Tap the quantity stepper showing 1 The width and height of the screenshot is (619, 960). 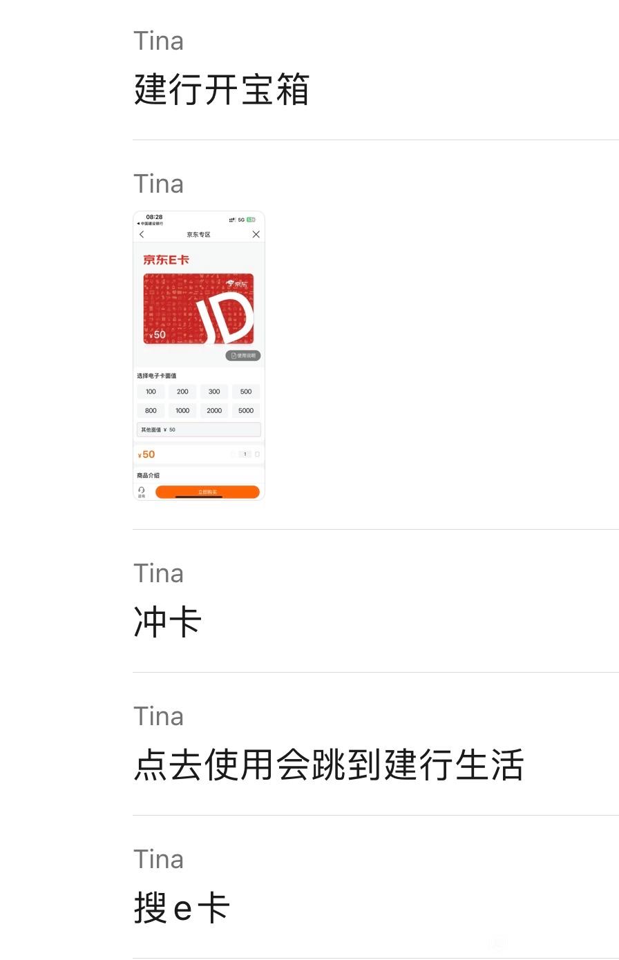point(245,454)
